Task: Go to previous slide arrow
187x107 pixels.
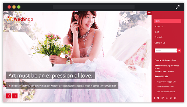Action: 9,96
